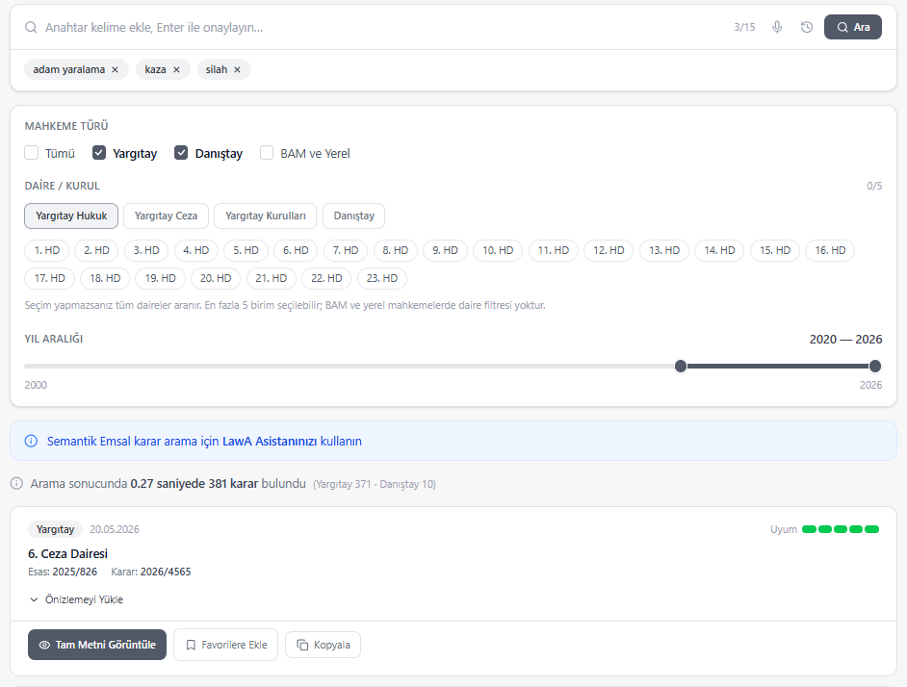Add the decision with Favorilere Ekle
Screen dimensions: 907x687
click(x=226, y=645)
